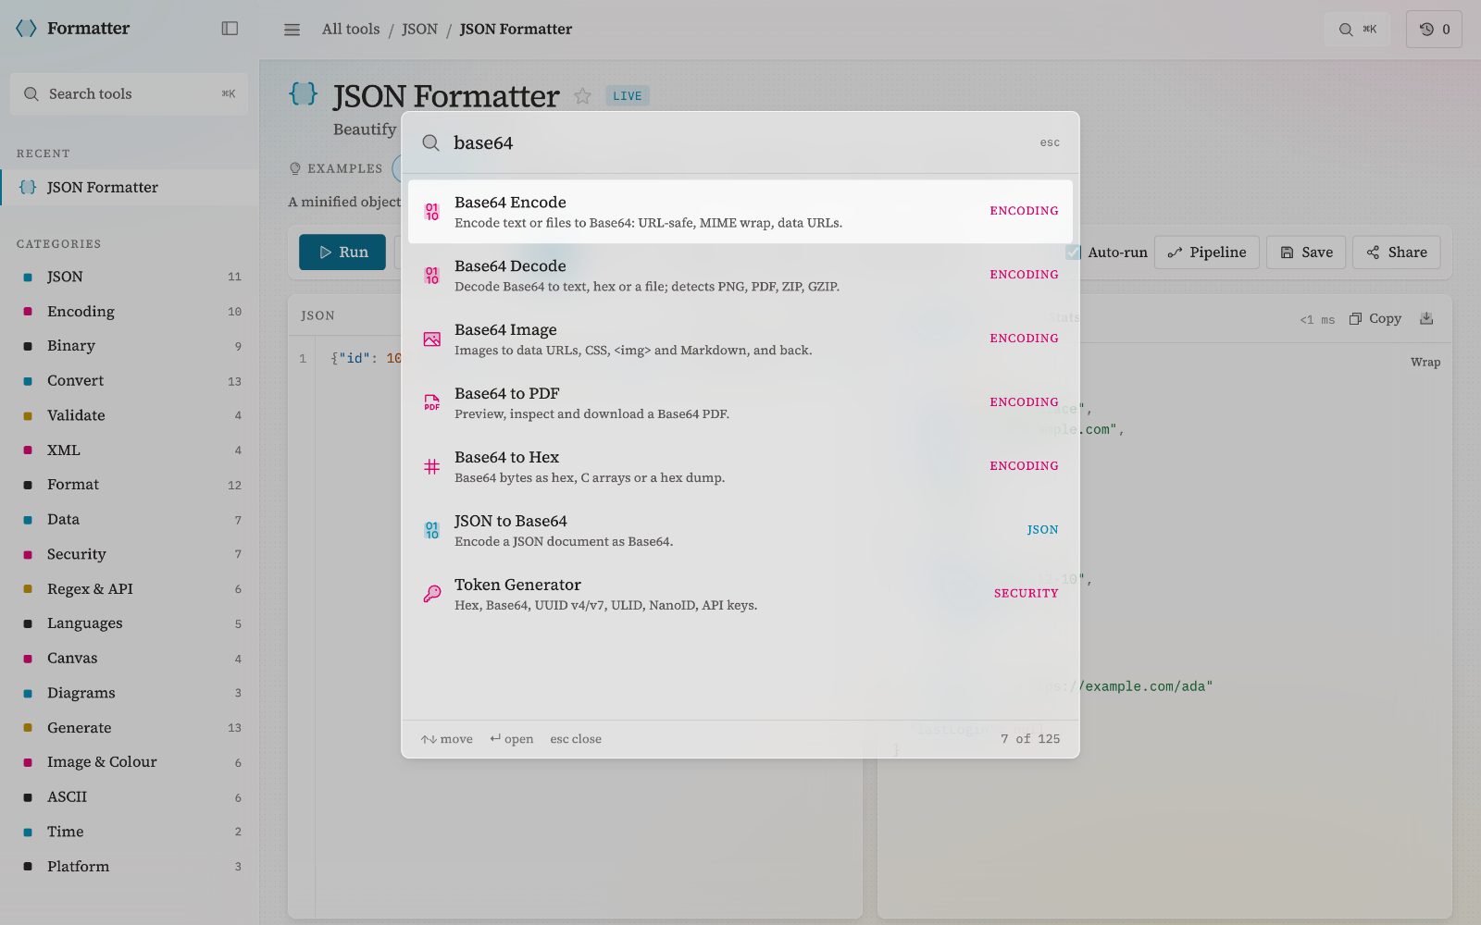Image resolution: width=1481 pixels, height=925 pixels.
Task: Click the Base64 to PDF file icon
Action: [x=432, y=403]
